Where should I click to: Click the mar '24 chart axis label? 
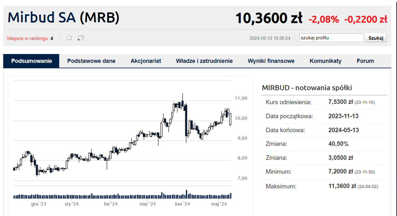pos(147,204)
